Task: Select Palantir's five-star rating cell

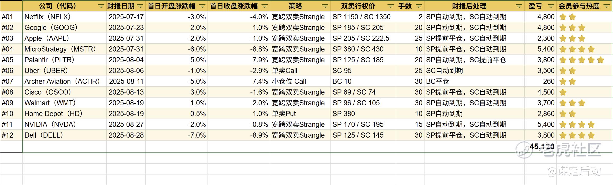Action: point(584,60)
